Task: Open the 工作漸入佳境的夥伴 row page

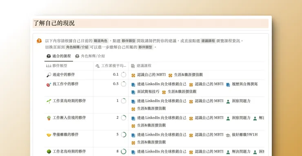Action: tap(69, 118)
